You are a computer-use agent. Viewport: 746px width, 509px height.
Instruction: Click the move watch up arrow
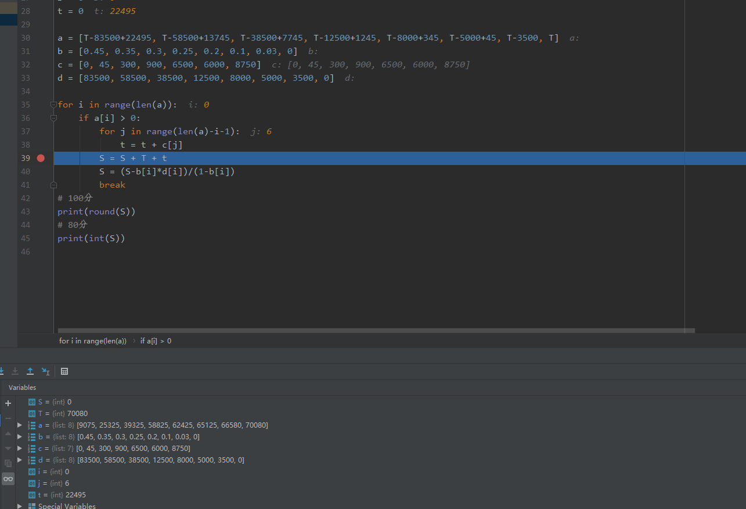[8, 433]
